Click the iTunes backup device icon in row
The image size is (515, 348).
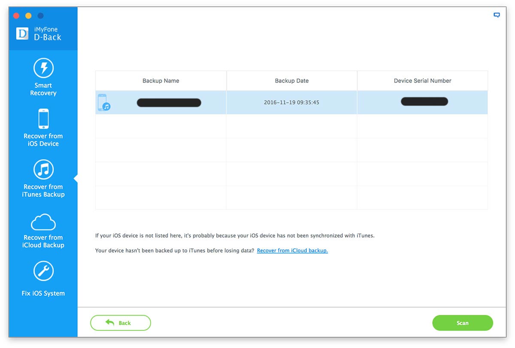click(103, 103)
